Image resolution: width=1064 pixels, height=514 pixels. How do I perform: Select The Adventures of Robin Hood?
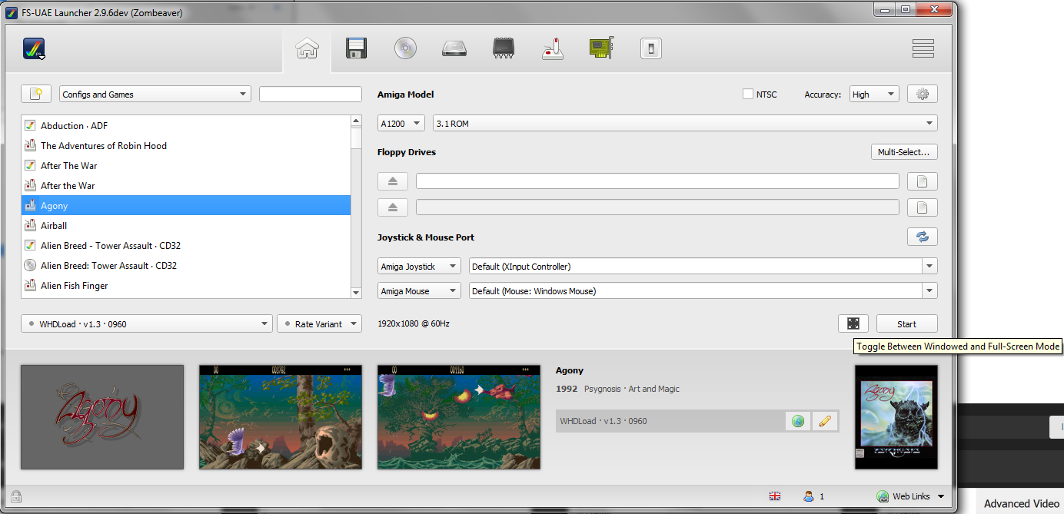(x=186, y=145)
